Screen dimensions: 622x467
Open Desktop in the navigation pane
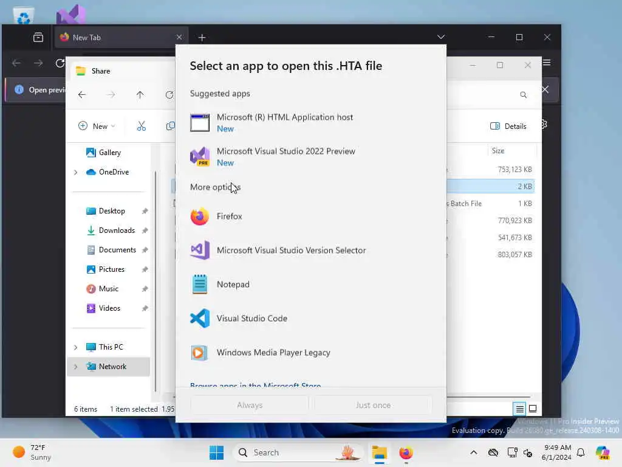coord(106,211)
